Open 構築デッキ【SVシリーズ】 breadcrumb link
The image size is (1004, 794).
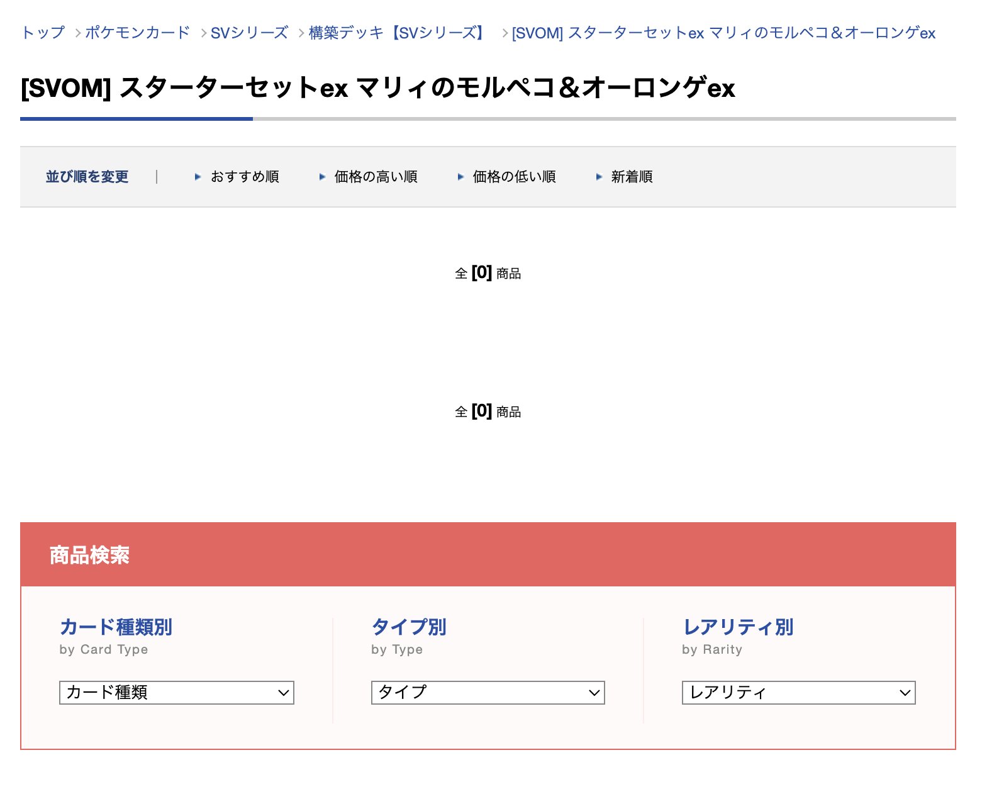[x=399, y=33]
